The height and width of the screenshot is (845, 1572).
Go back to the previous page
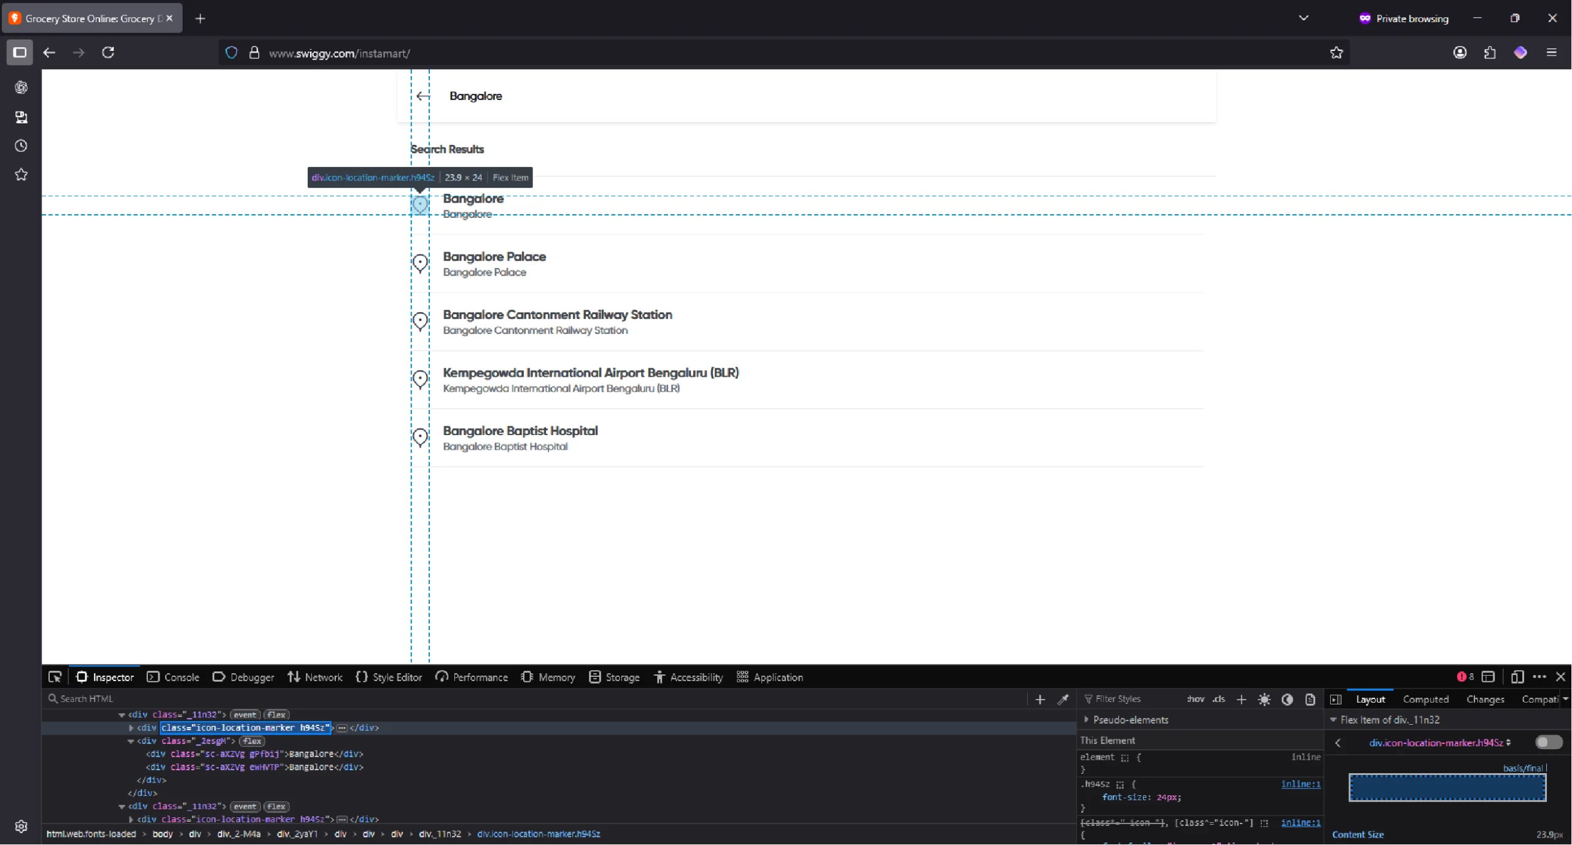point(49,53)
